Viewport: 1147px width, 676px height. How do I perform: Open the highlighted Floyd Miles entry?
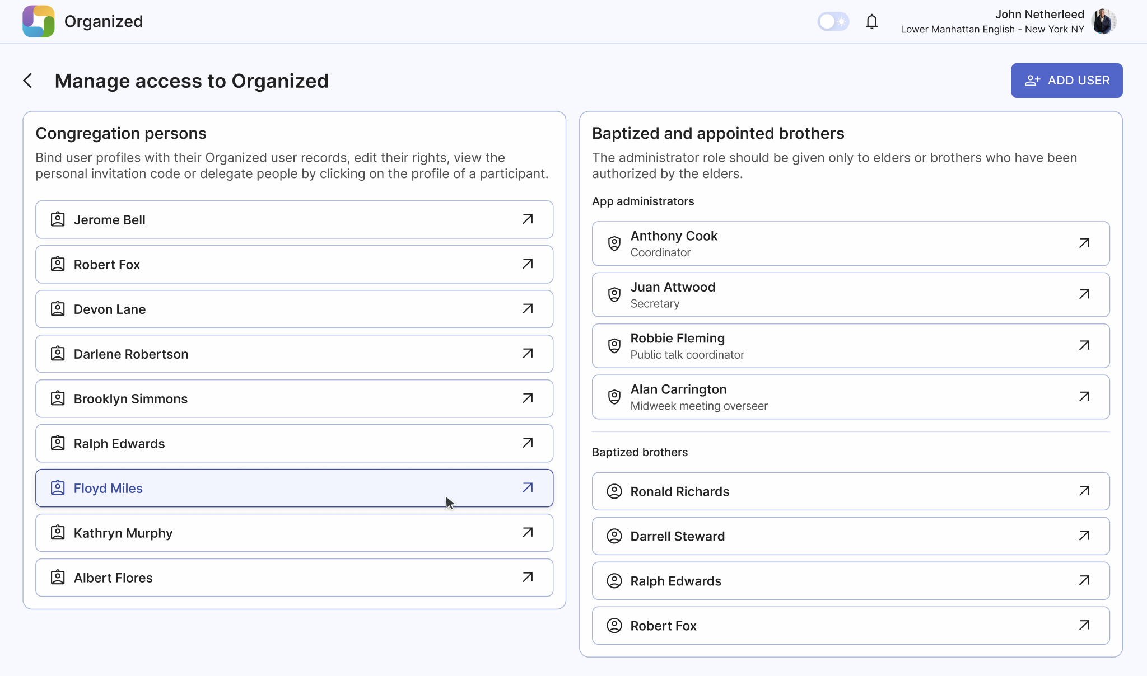pos(294,488)
